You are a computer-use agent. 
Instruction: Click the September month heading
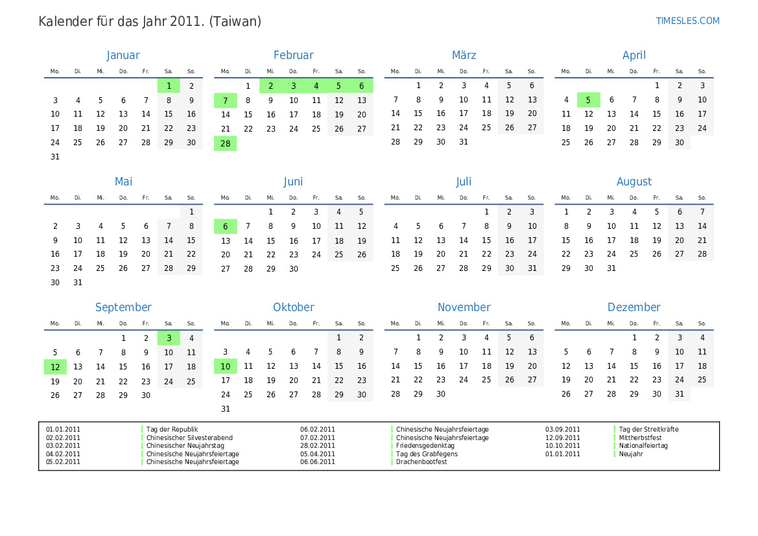(x=123, y=308)
